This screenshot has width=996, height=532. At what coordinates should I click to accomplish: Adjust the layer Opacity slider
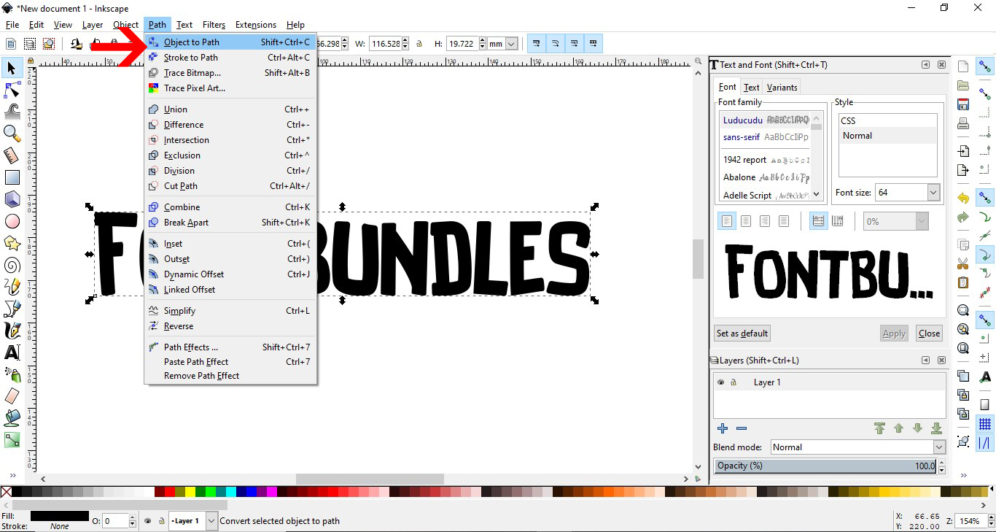tap(825, 466)
